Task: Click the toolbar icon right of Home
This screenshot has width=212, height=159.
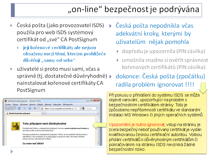Action: pos(35,108)
